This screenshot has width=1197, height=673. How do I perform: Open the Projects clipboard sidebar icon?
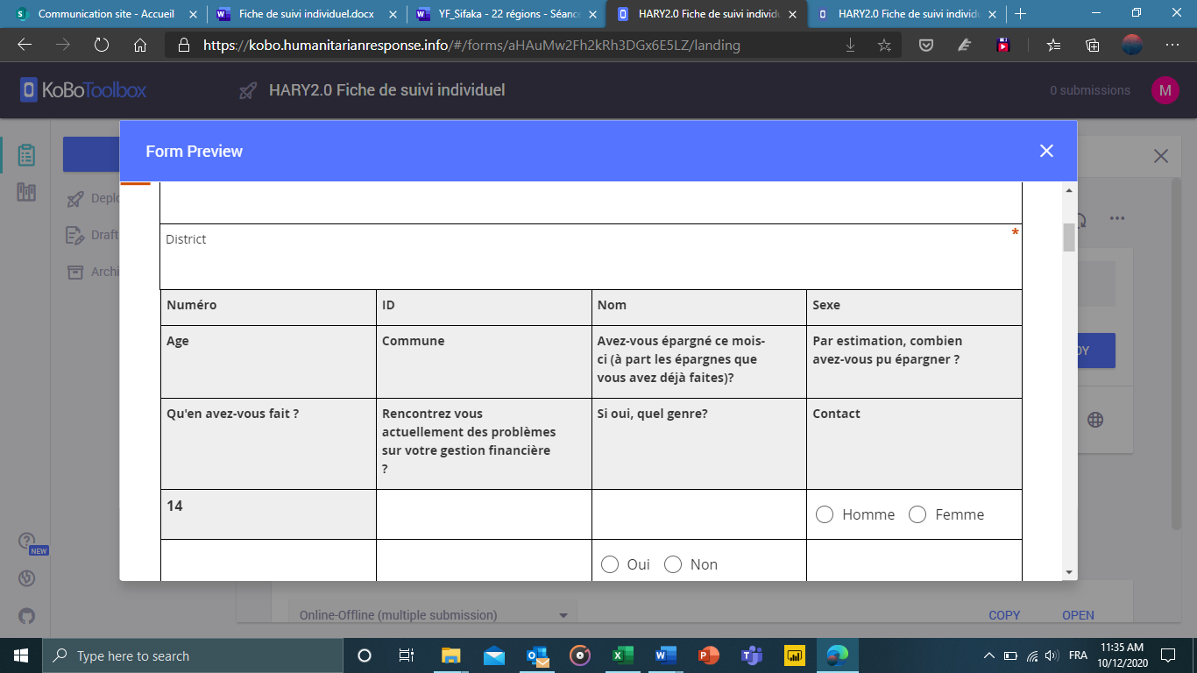tap(26, 155)
